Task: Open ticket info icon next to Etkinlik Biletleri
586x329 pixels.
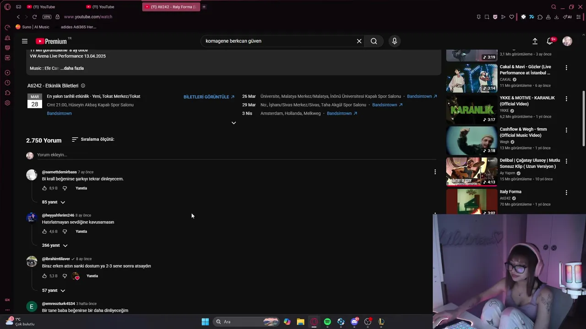Action: [83, 85]
